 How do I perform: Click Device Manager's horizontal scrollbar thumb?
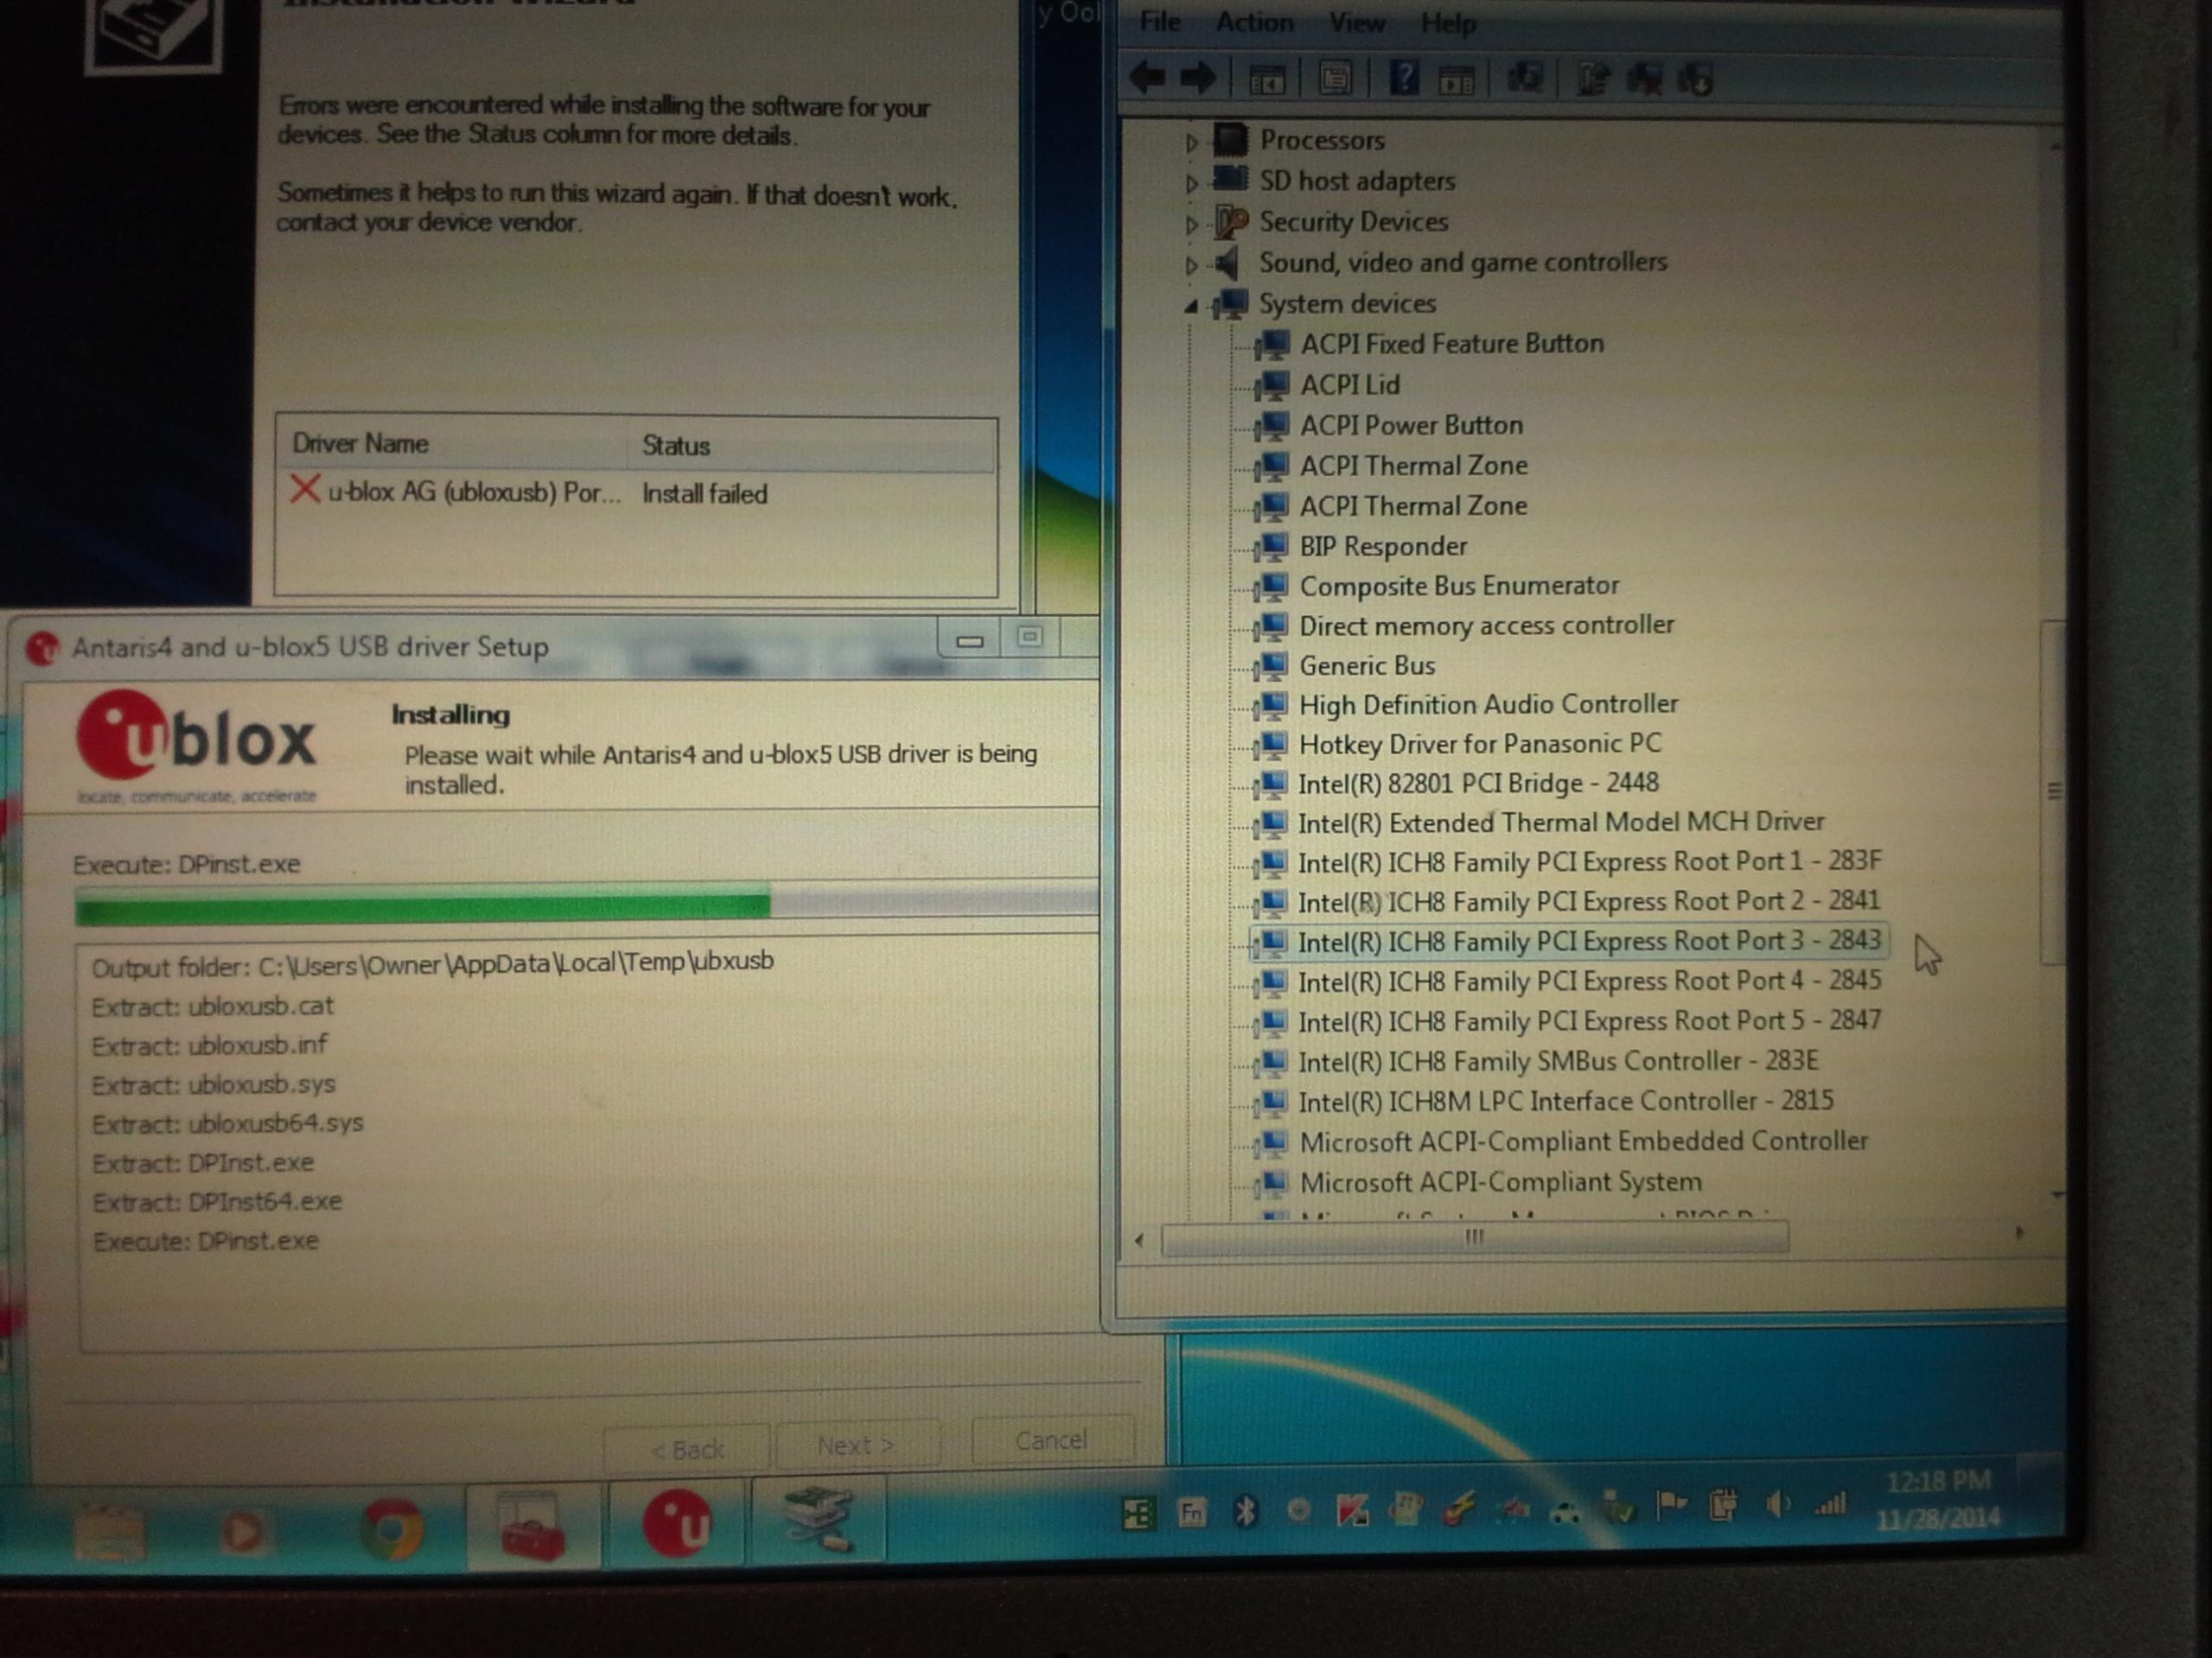tap(1474, 1237)
